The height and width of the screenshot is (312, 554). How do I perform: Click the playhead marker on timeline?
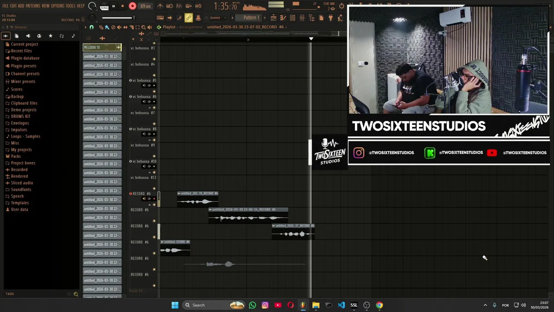click(311, 39)
